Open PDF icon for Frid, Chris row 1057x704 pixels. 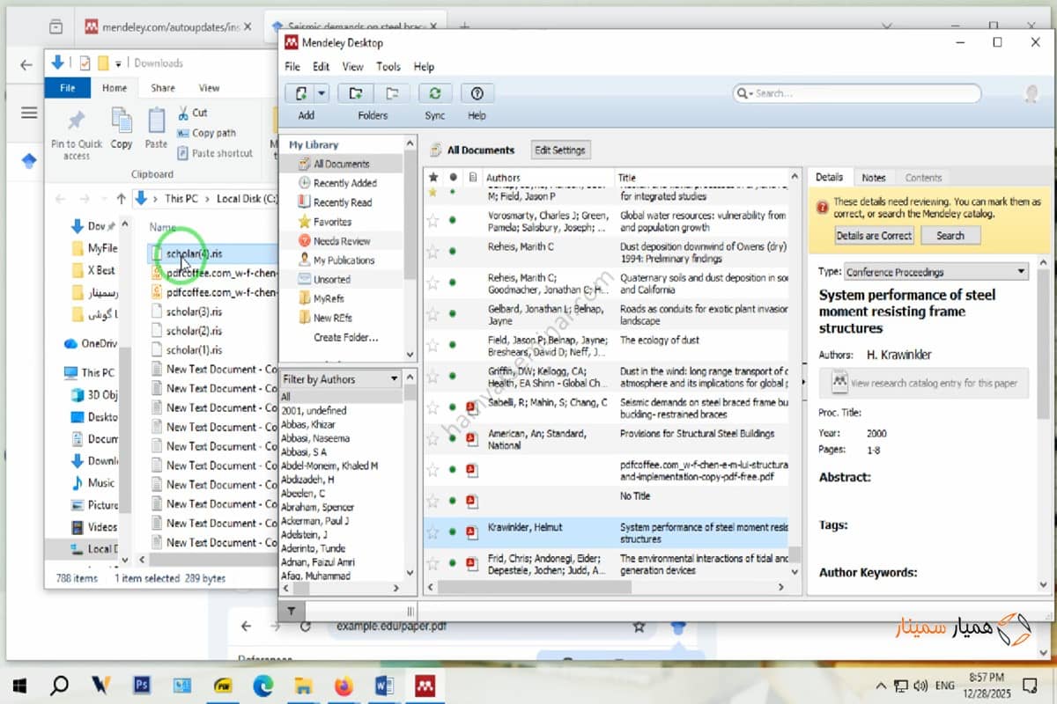[471, 563]
